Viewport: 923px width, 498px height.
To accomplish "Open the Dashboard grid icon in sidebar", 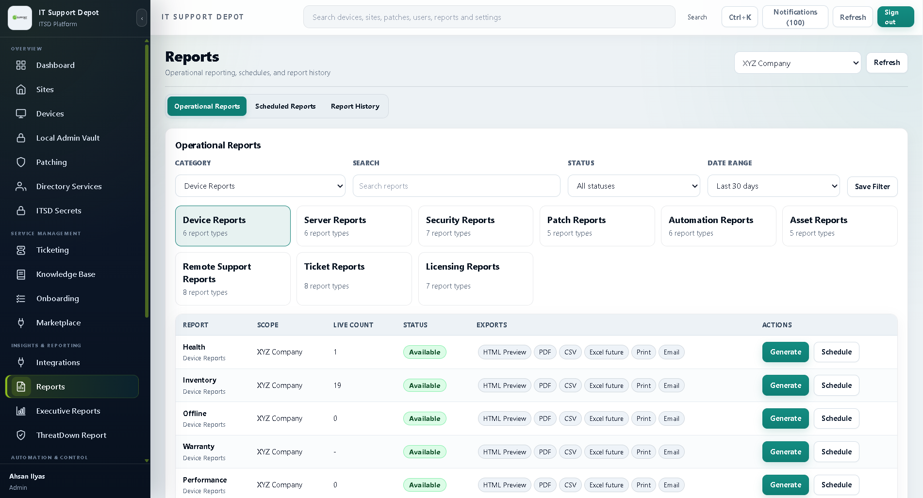I will pyautogui.click(x=21, y=65).
